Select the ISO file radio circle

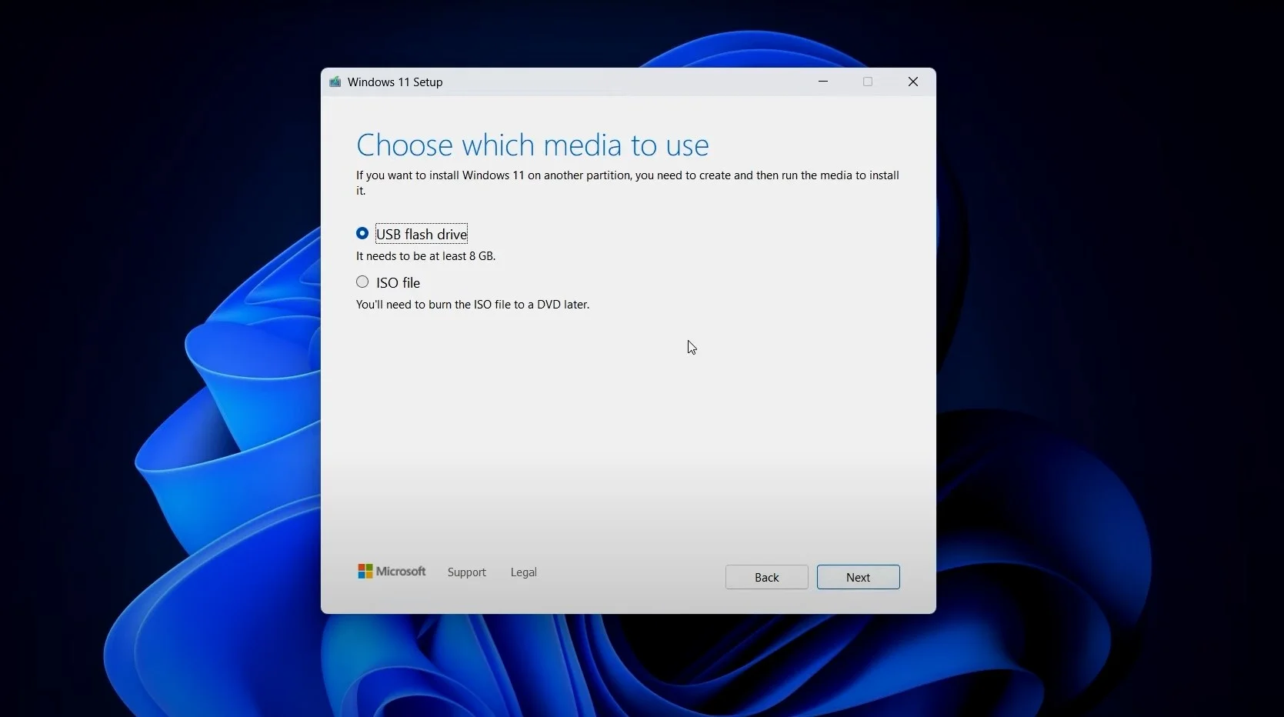click(x=362, y=282)
